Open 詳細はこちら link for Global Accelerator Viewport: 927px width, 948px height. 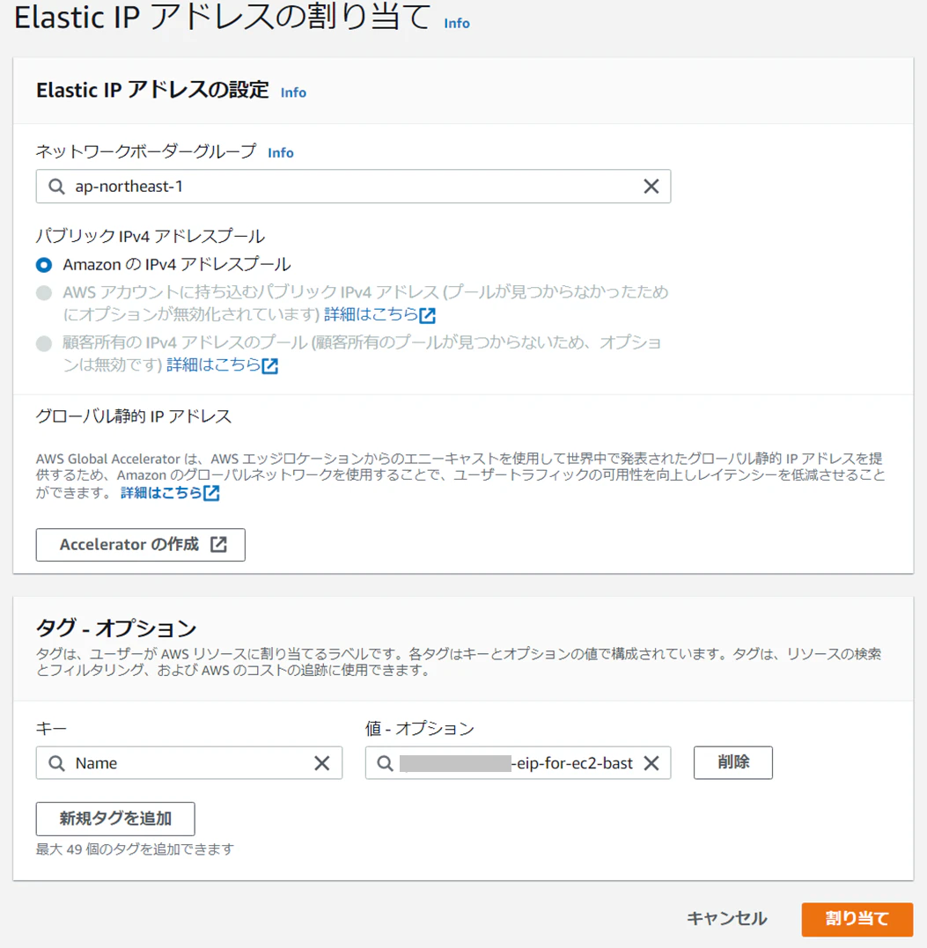point(161,493)
